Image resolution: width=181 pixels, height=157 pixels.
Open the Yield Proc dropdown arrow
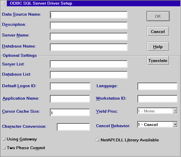(175, 111)
